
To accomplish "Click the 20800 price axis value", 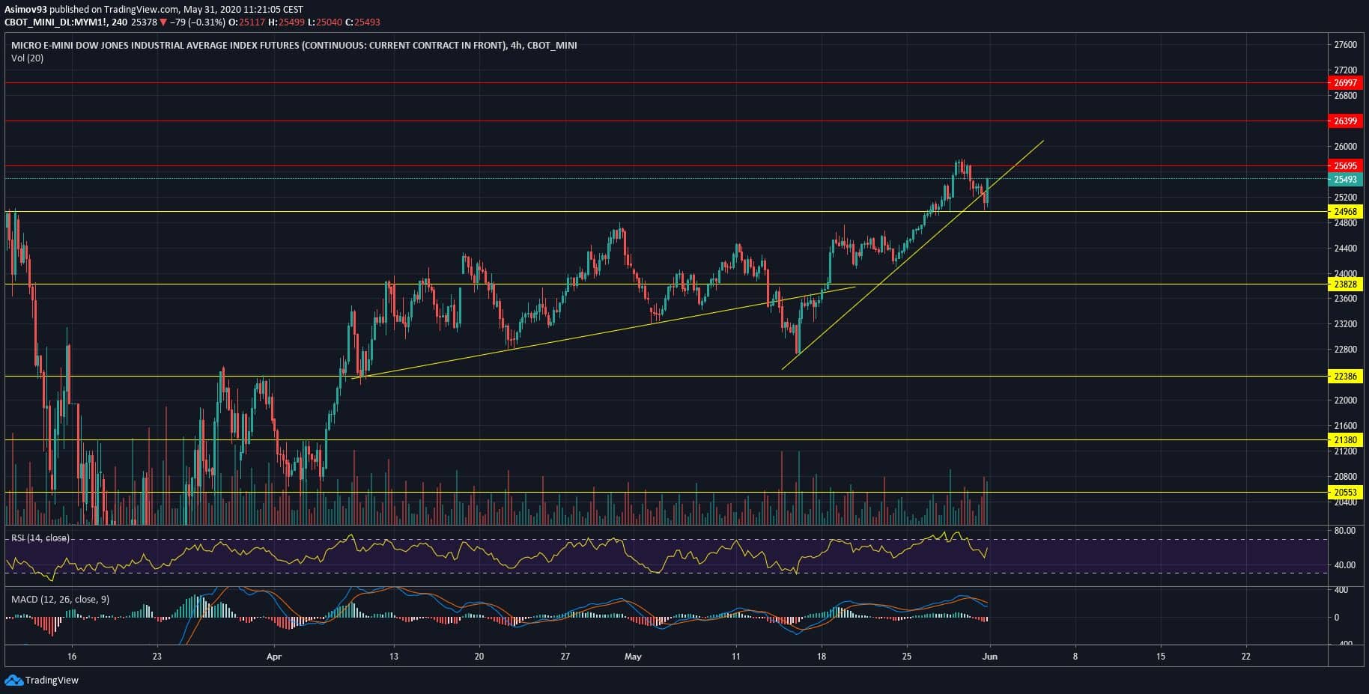I will (1345, 477).
